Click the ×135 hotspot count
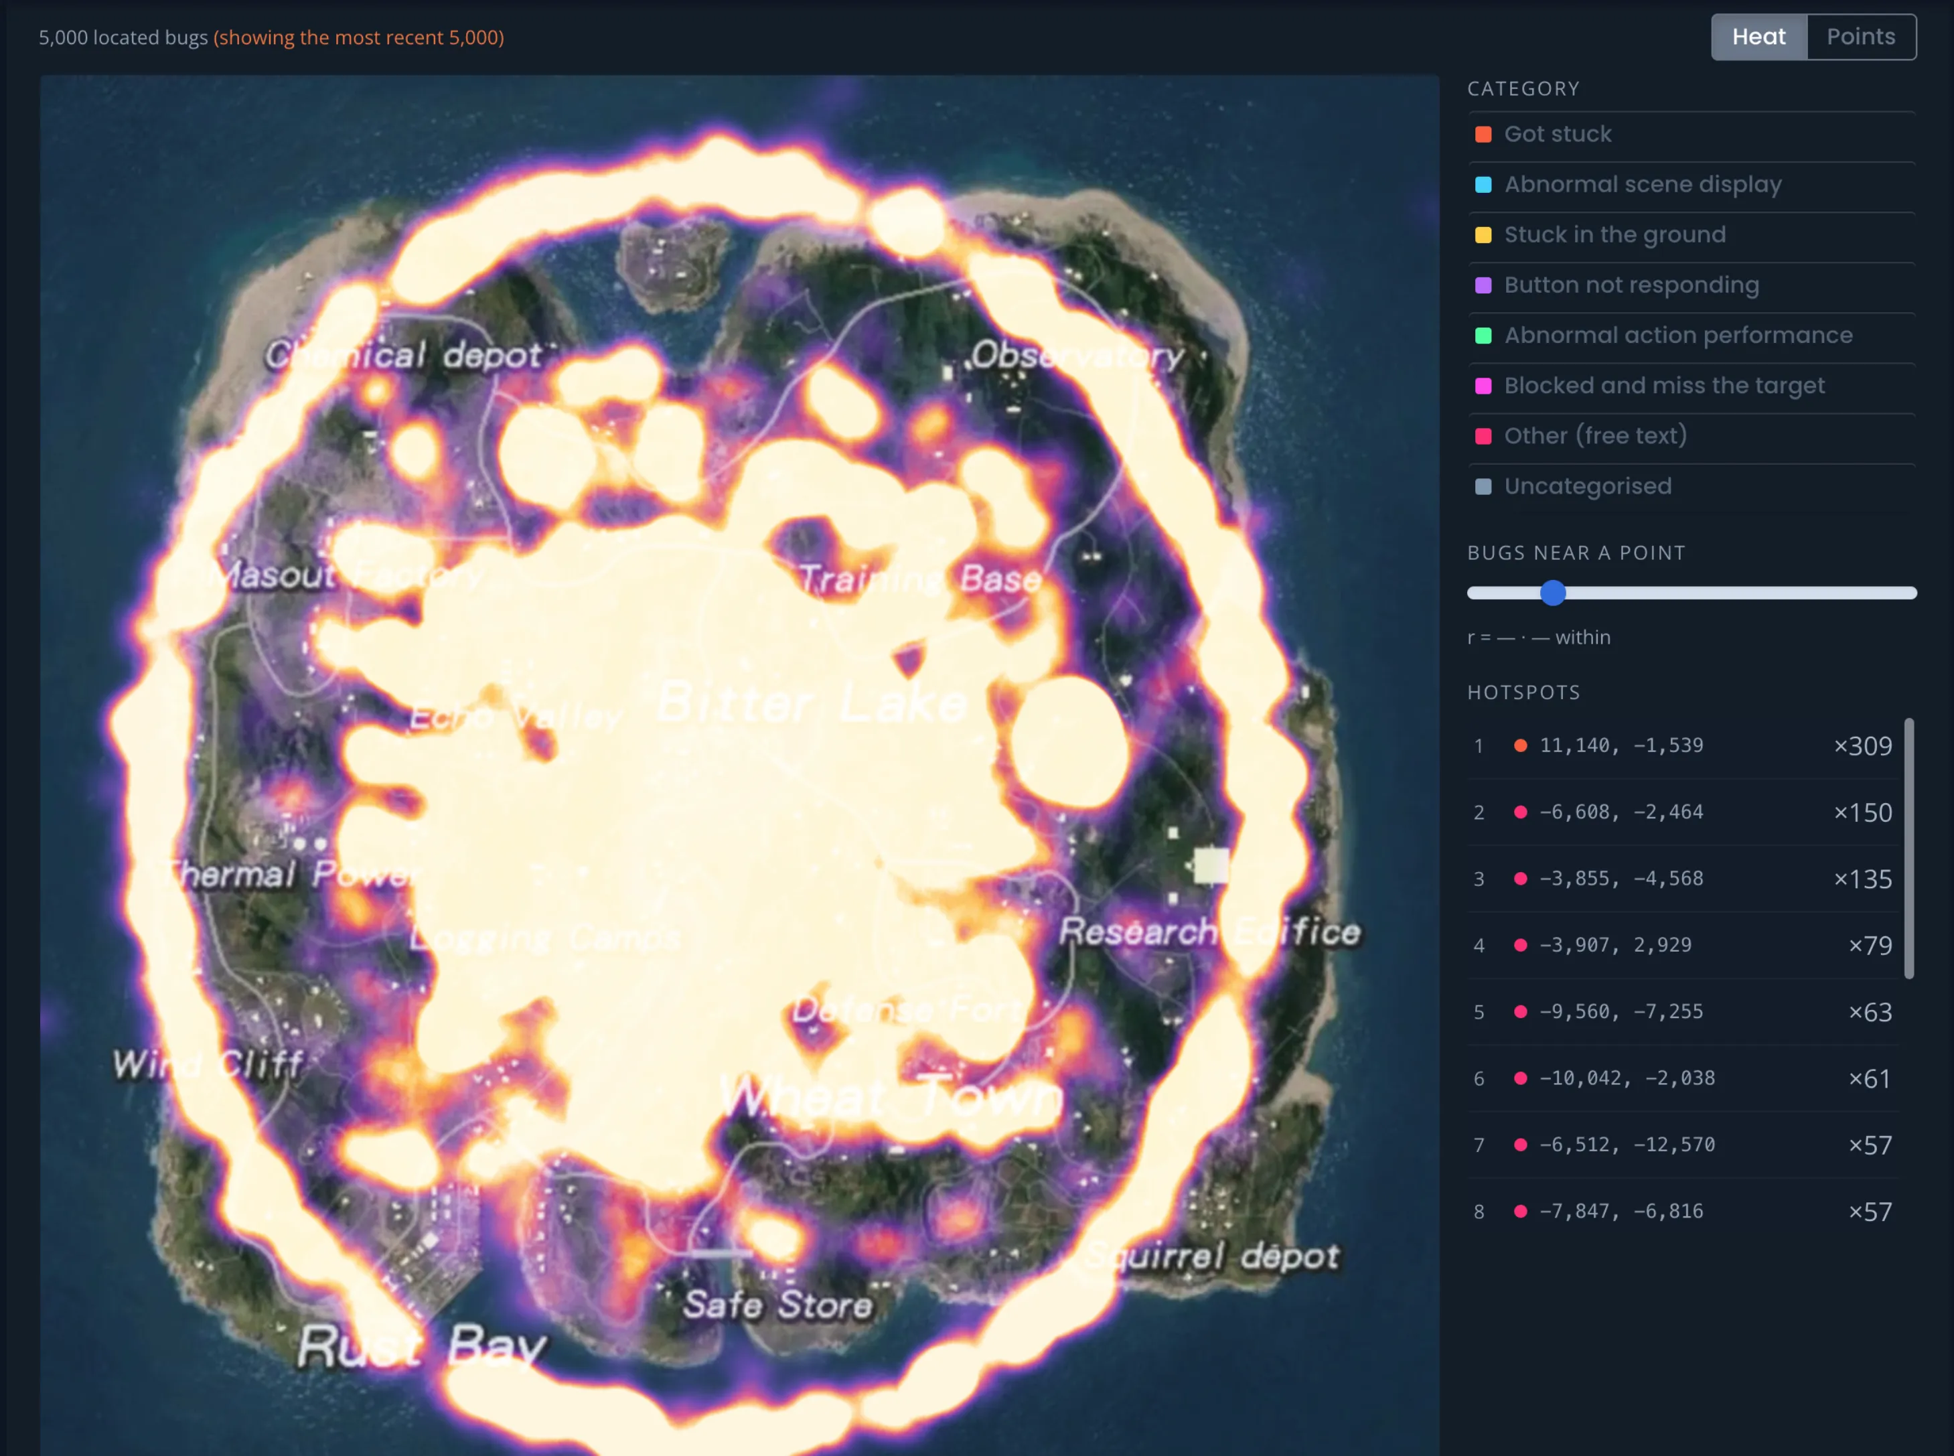Screen dimensions: 1954x1456 click(1862, 879)
